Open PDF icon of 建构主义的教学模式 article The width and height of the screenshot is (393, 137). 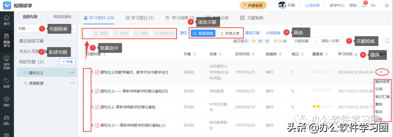click(x=97, y=72)
